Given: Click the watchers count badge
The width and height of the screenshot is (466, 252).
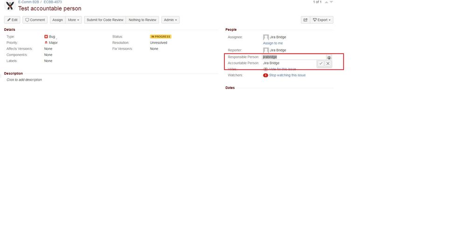Looking at the screenshot, I should [265, 75].
